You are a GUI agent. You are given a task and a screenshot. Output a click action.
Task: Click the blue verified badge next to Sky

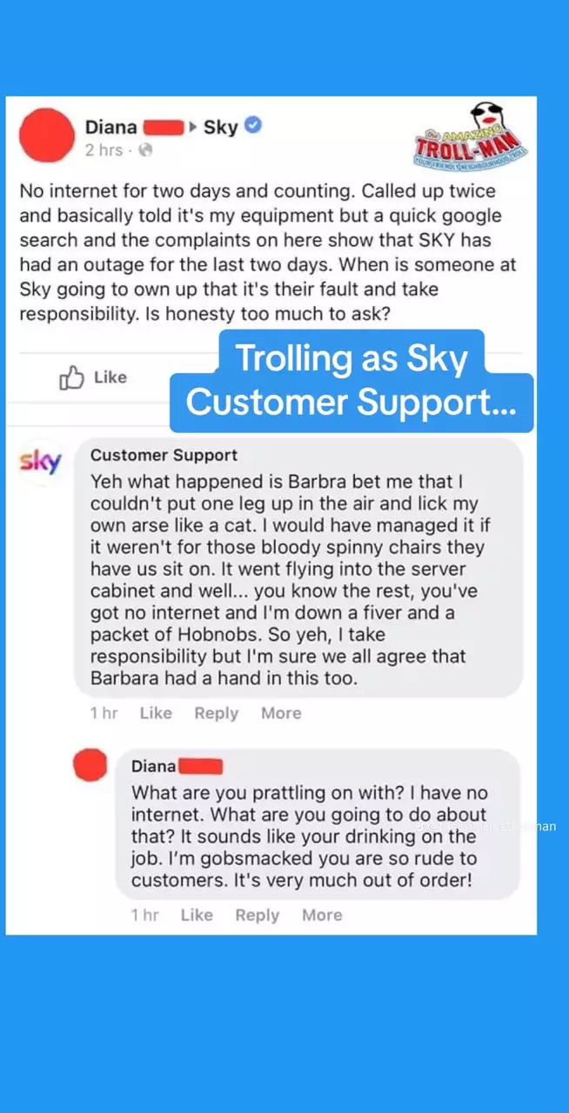(253, 126)
